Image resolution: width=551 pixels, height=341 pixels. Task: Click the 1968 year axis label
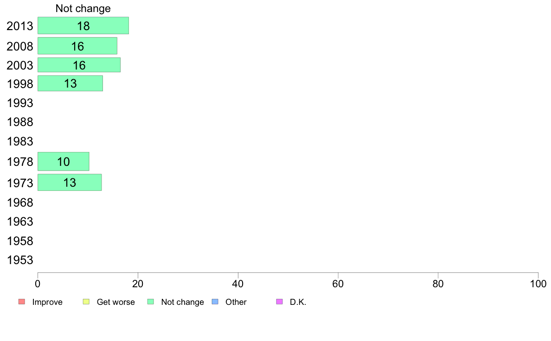(x=20, y=202)
